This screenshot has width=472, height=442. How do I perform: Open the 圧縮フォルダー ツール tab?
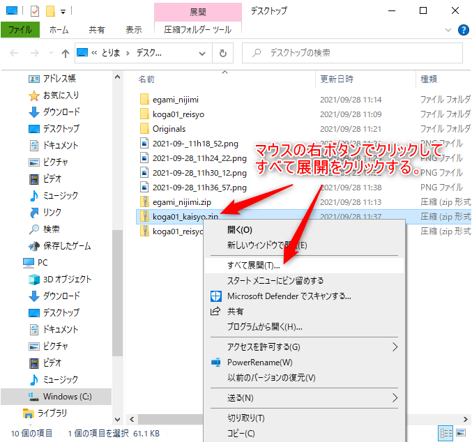pos(198,30)
